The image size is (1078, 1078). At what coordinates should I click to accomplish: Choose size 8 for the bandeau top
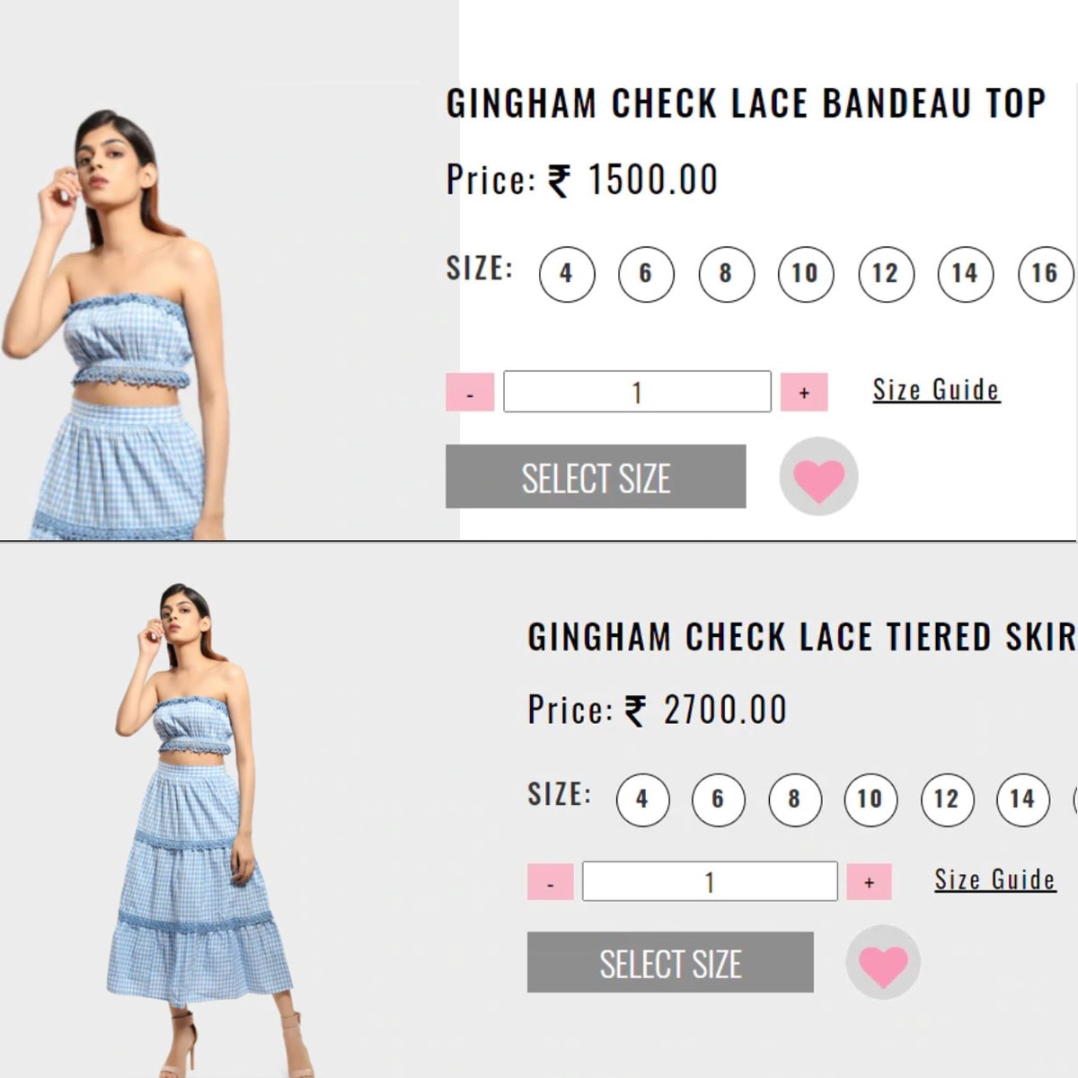coord(726,274)
